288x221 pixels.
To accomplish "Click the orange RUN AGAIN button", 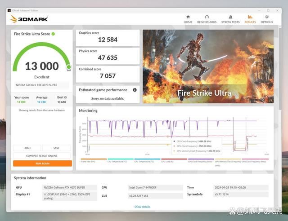I will point(42,164).
